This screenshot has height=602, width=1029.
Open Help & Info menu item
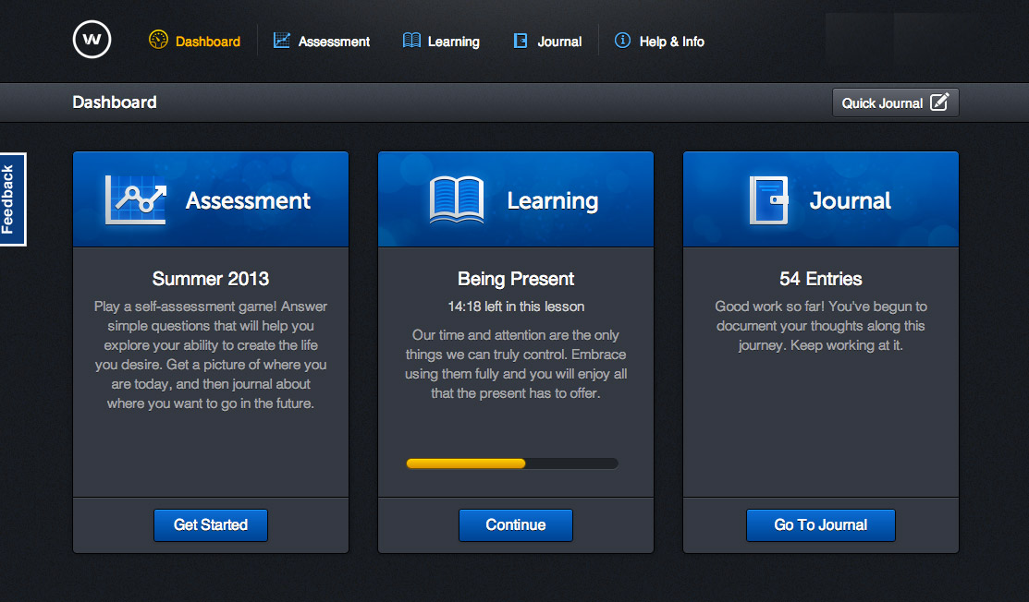click(x=659, y=42)
